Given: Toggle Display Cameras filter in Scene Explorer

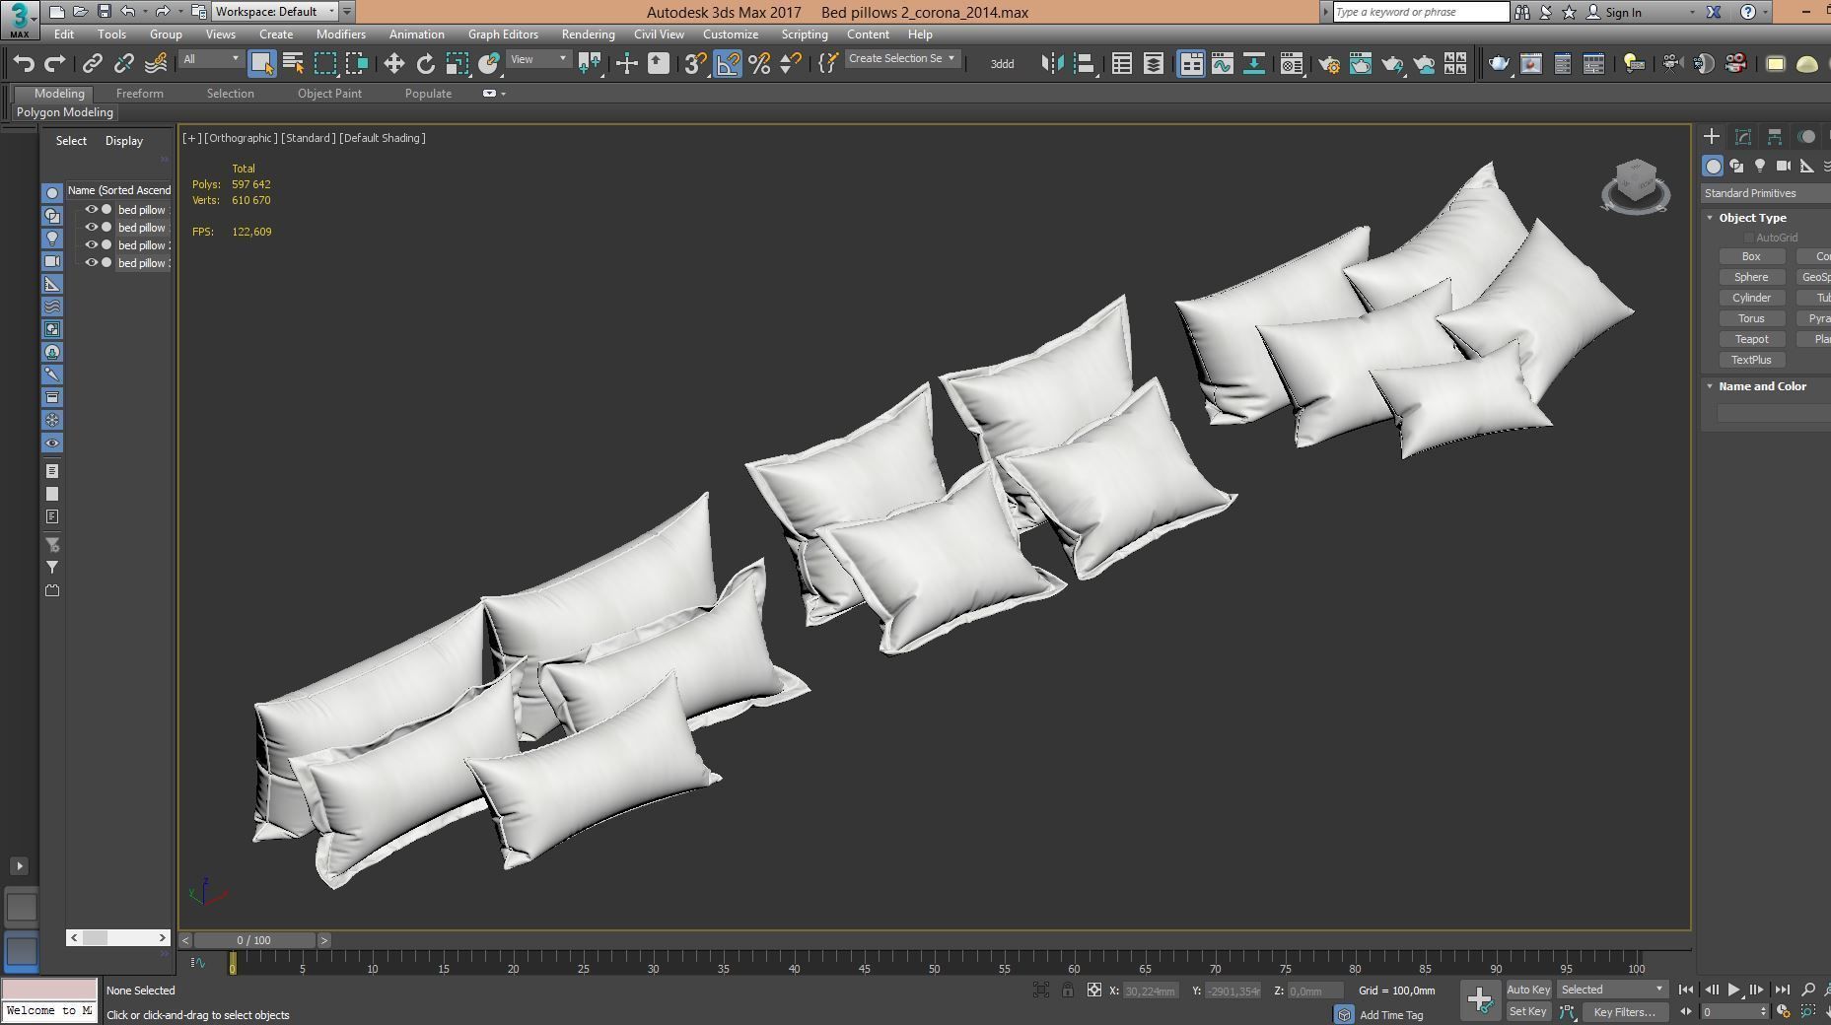Looking at the screenshot, I should click(x=52, y=261).
